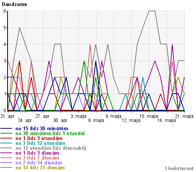Image resolution: width=196 pixels, height=172 pixels.
Task: Click the y-axis value 3
Action: point(5,61)
